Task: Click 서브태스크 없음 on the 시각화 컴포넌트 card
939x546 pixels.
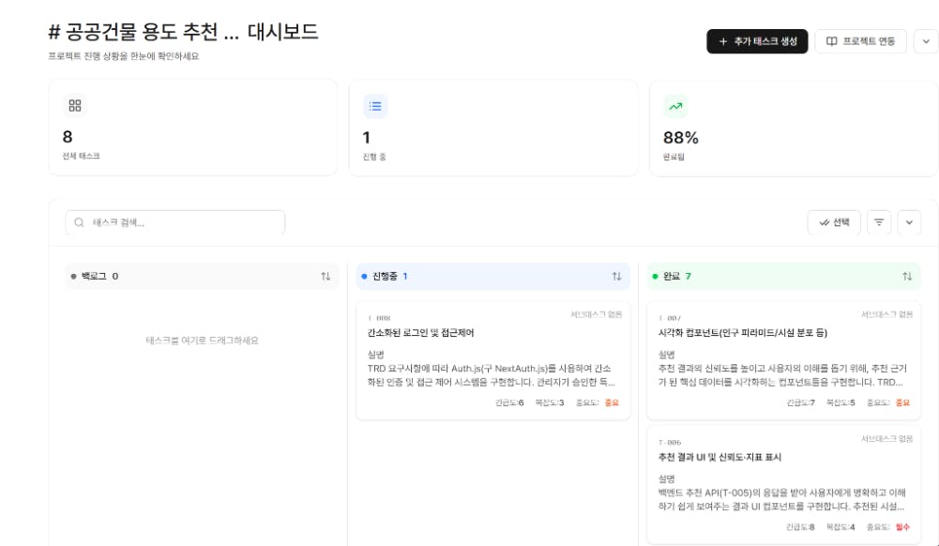Action: tap(886, 314)
